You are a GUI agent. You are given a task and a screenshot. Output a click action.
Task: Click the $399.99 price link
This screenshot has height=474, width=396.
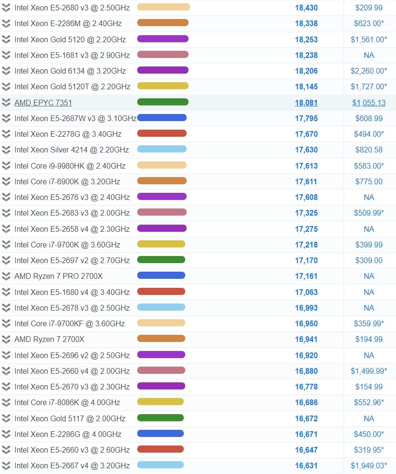pyautogui.click(x=369, y=245)
